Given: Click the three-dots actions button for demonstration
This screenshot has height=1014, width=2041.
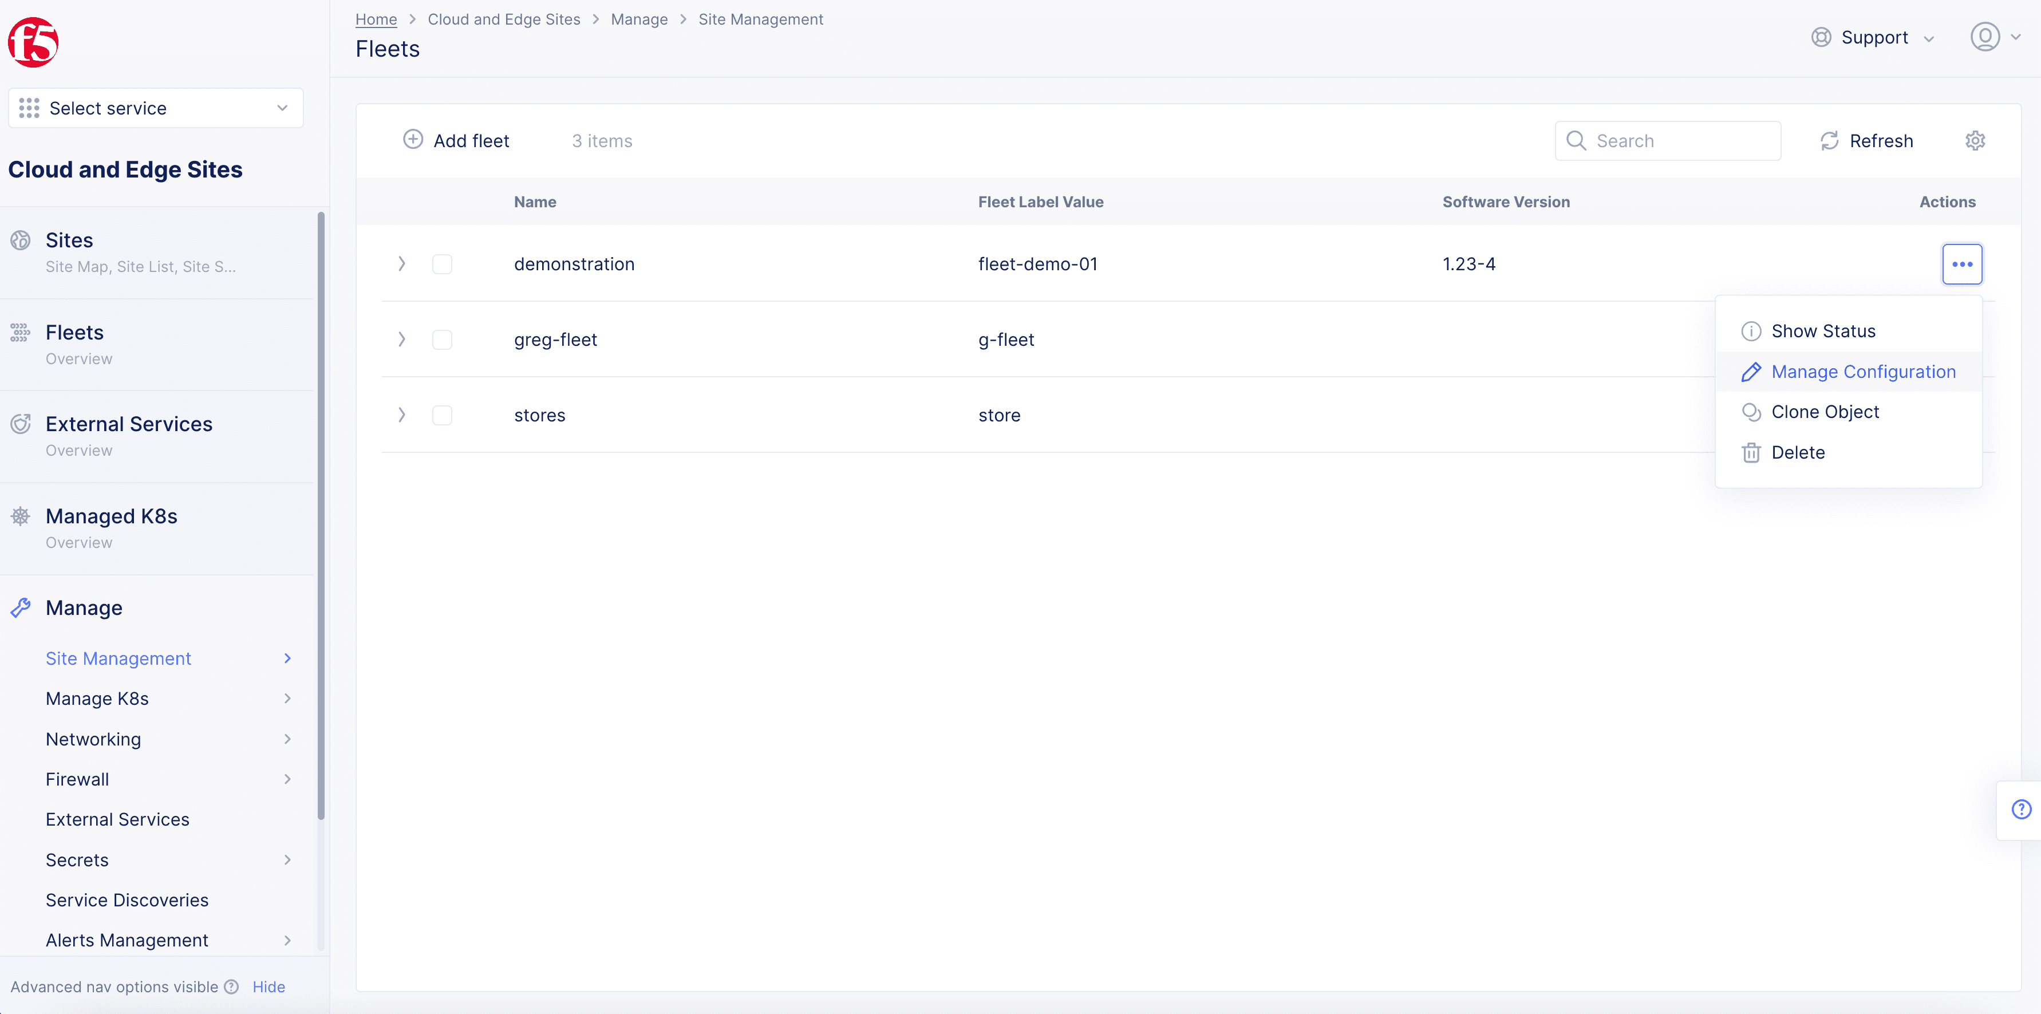Looking at the screenshot, I should click(1962, 264).
